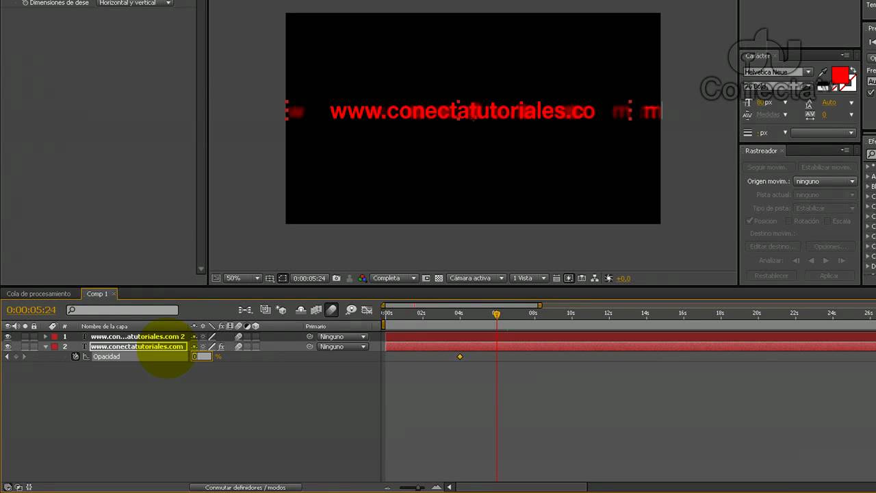Screen dimensions: 876x493
Task: Toggle motion blur switch for layer 1
Action: [x=237, y=337]
